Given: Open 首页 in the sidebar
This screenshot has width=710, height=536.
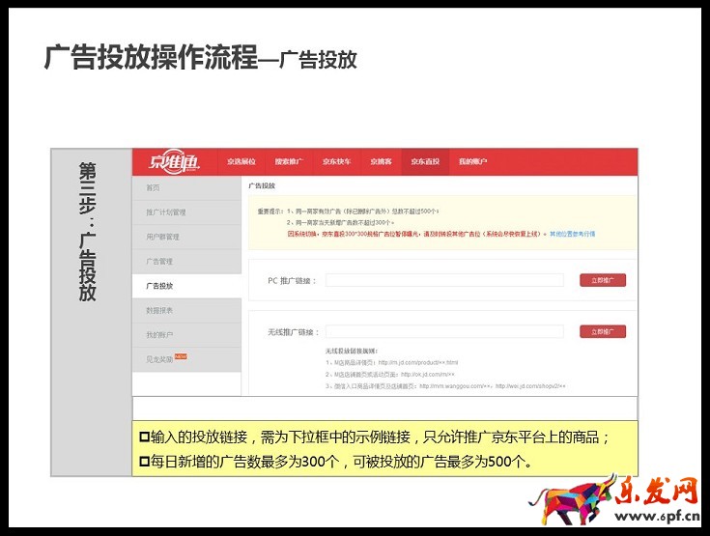Looking at the screenshot, I should point(154,187).
